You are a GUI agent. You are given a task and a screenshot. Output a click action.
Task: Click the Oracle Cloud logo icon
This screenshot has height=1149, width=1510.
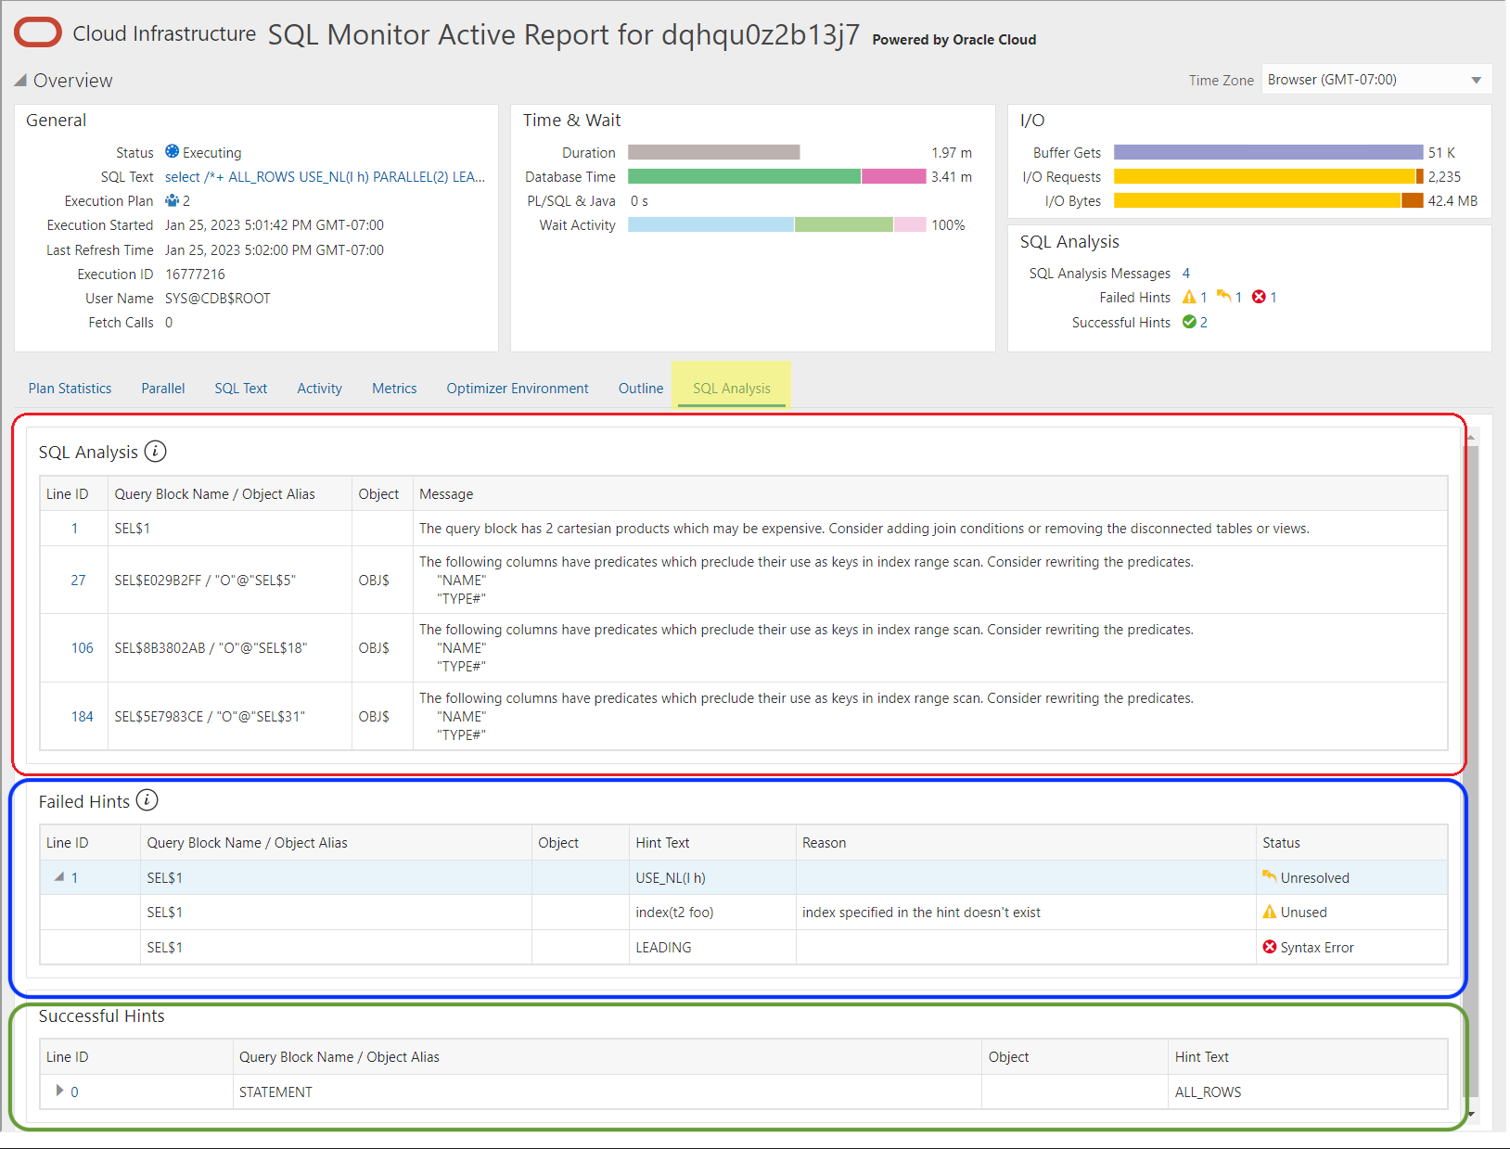point(38,32)
